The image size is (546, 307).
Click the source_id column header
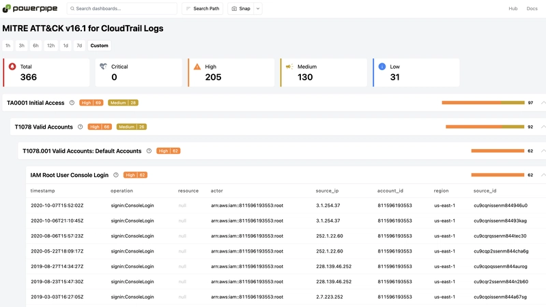[485, 191]
